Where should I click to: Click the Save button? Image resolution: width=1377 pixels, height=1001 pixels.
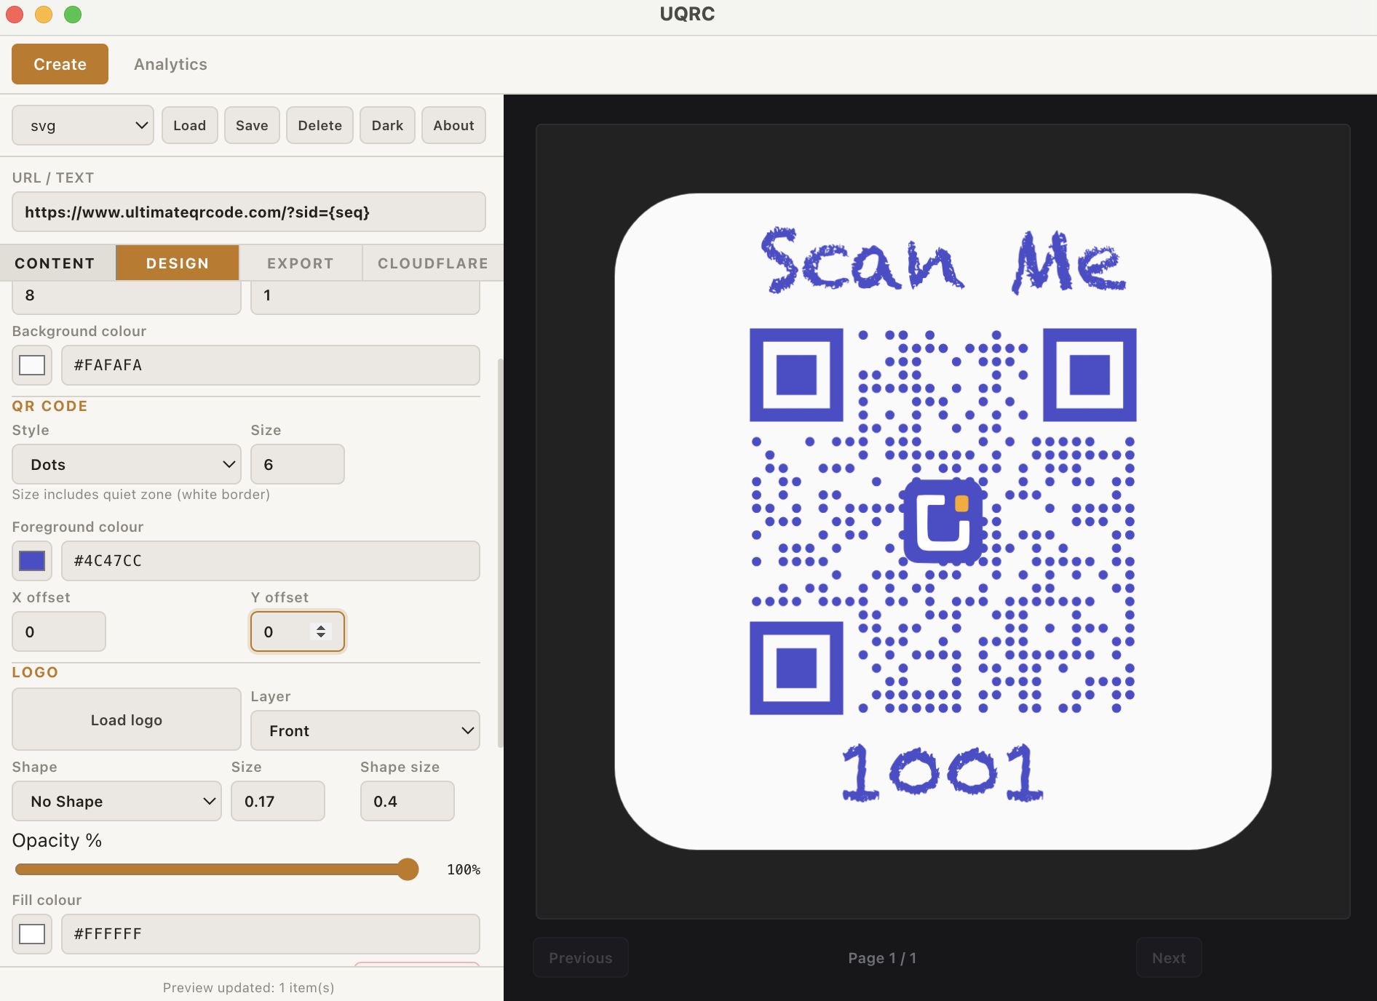tap(252, 125)
